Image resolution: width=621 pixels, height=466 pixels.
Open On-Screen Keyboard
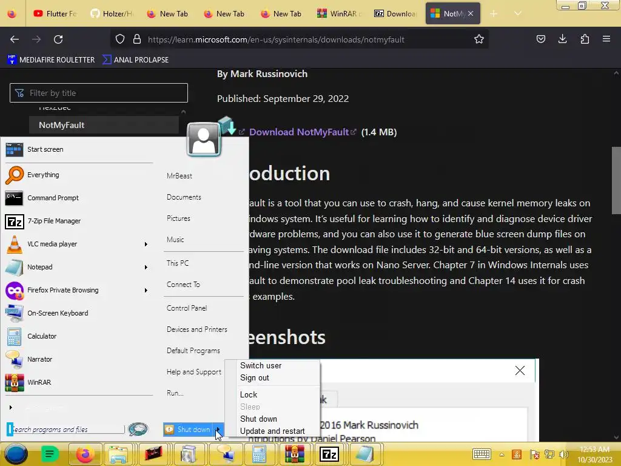(79, 313)
